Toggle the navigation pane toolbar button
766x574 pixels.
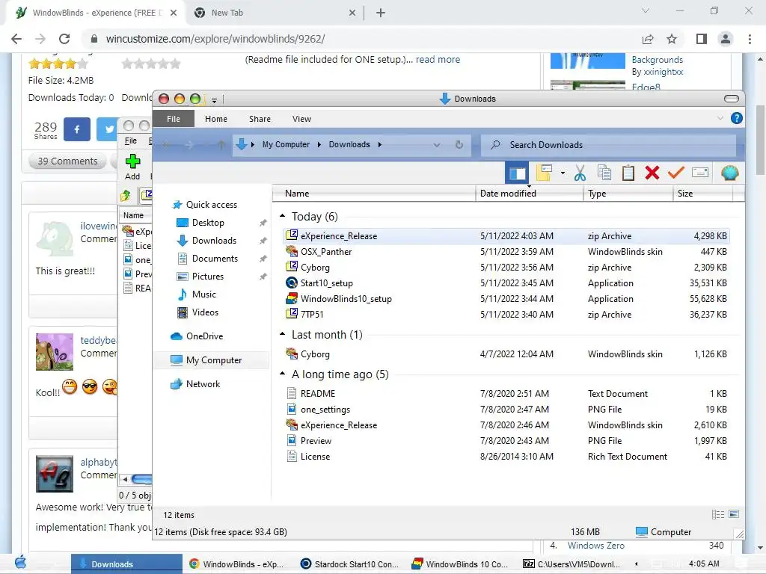click(517, 173)
